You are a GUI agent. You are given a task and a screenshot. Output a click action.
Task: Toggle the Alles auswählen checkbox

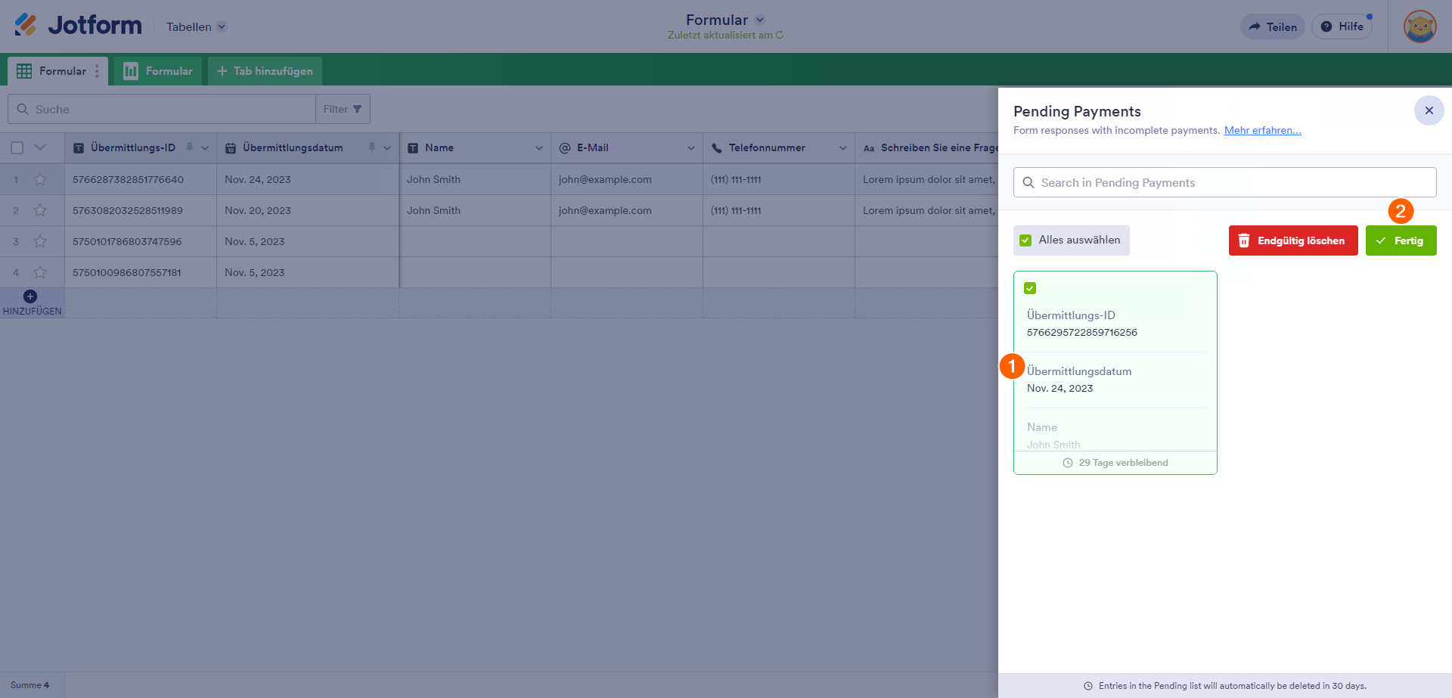1025,240
